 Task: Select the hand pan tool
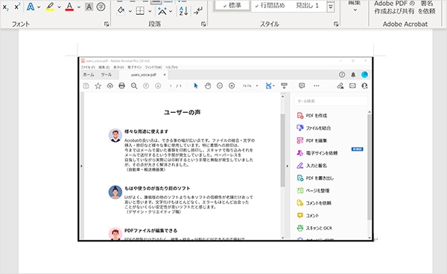coord(208,85)
